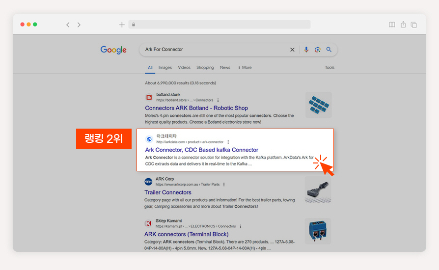This screenshot has height=270, width=439.
Task: Click the browser address bar
Action: [219, 25]
